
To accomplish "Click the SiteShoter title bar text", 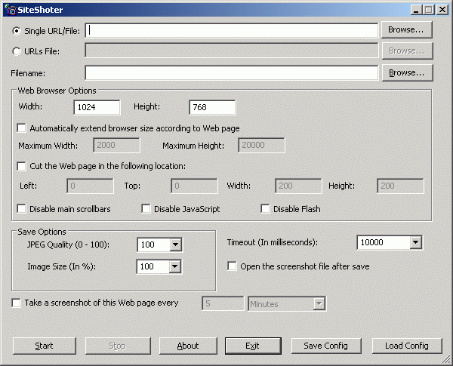I will (x=40, y=10).
